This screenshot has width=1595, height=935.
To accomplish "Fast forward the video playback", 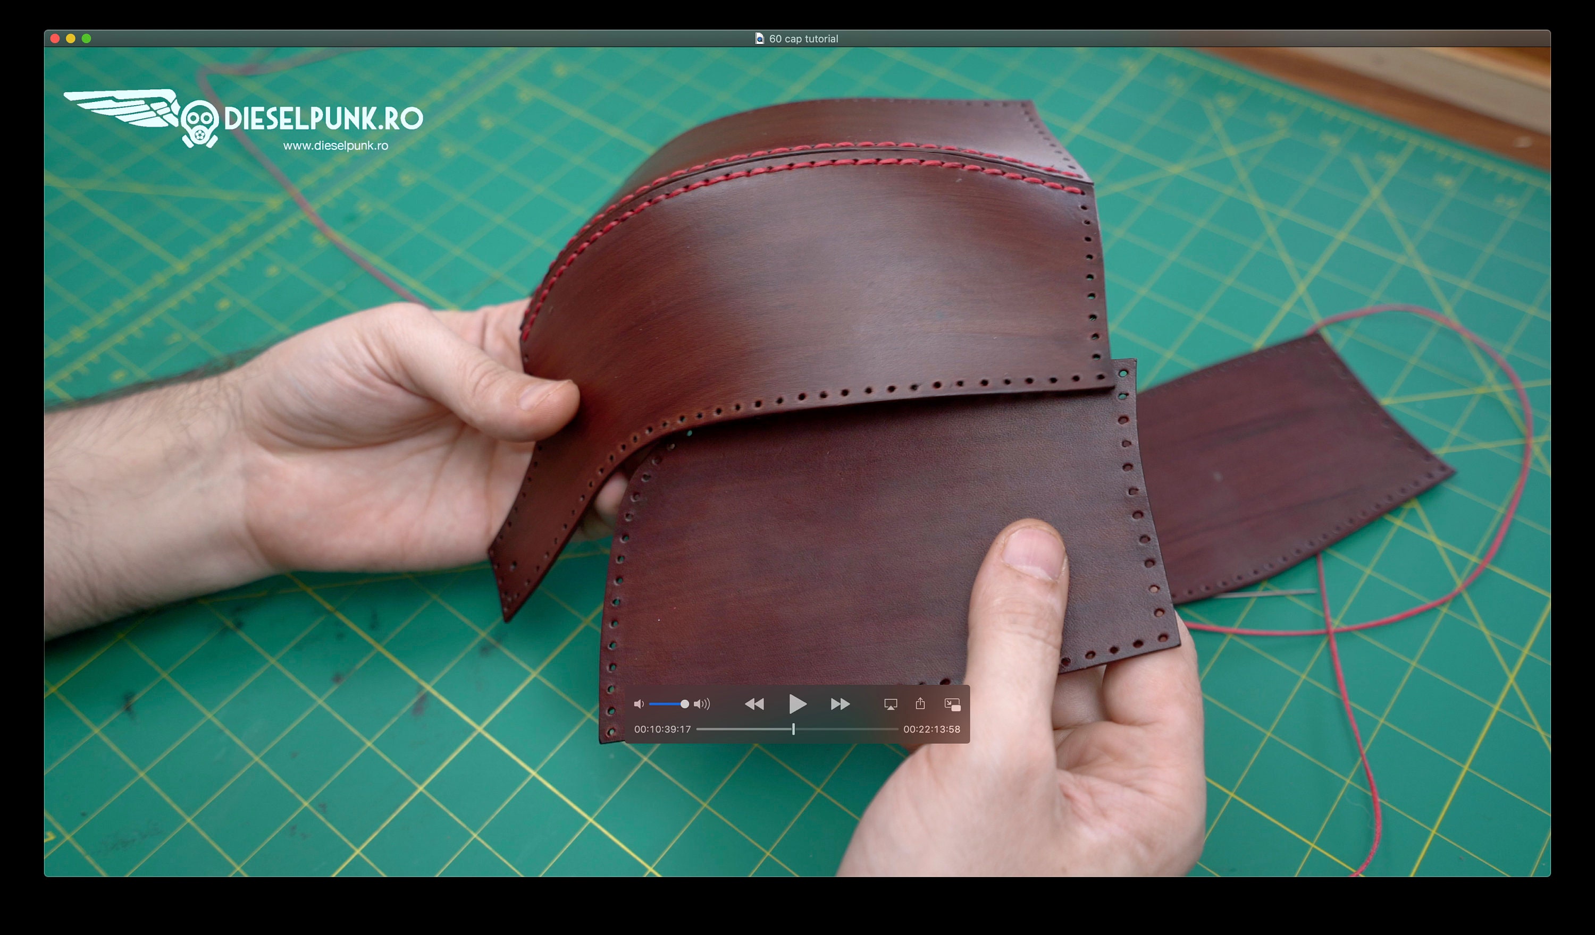I will click(x=840, y=704).
